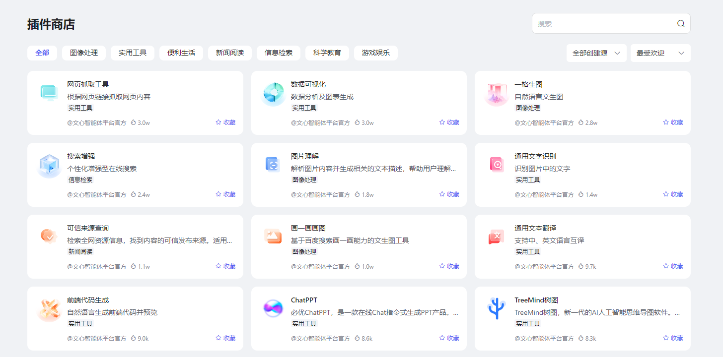Click the 图像处理 tag on 一格生图 card
Image resolution: width=723 pixels, height=357 pixels.
point(528,108)
